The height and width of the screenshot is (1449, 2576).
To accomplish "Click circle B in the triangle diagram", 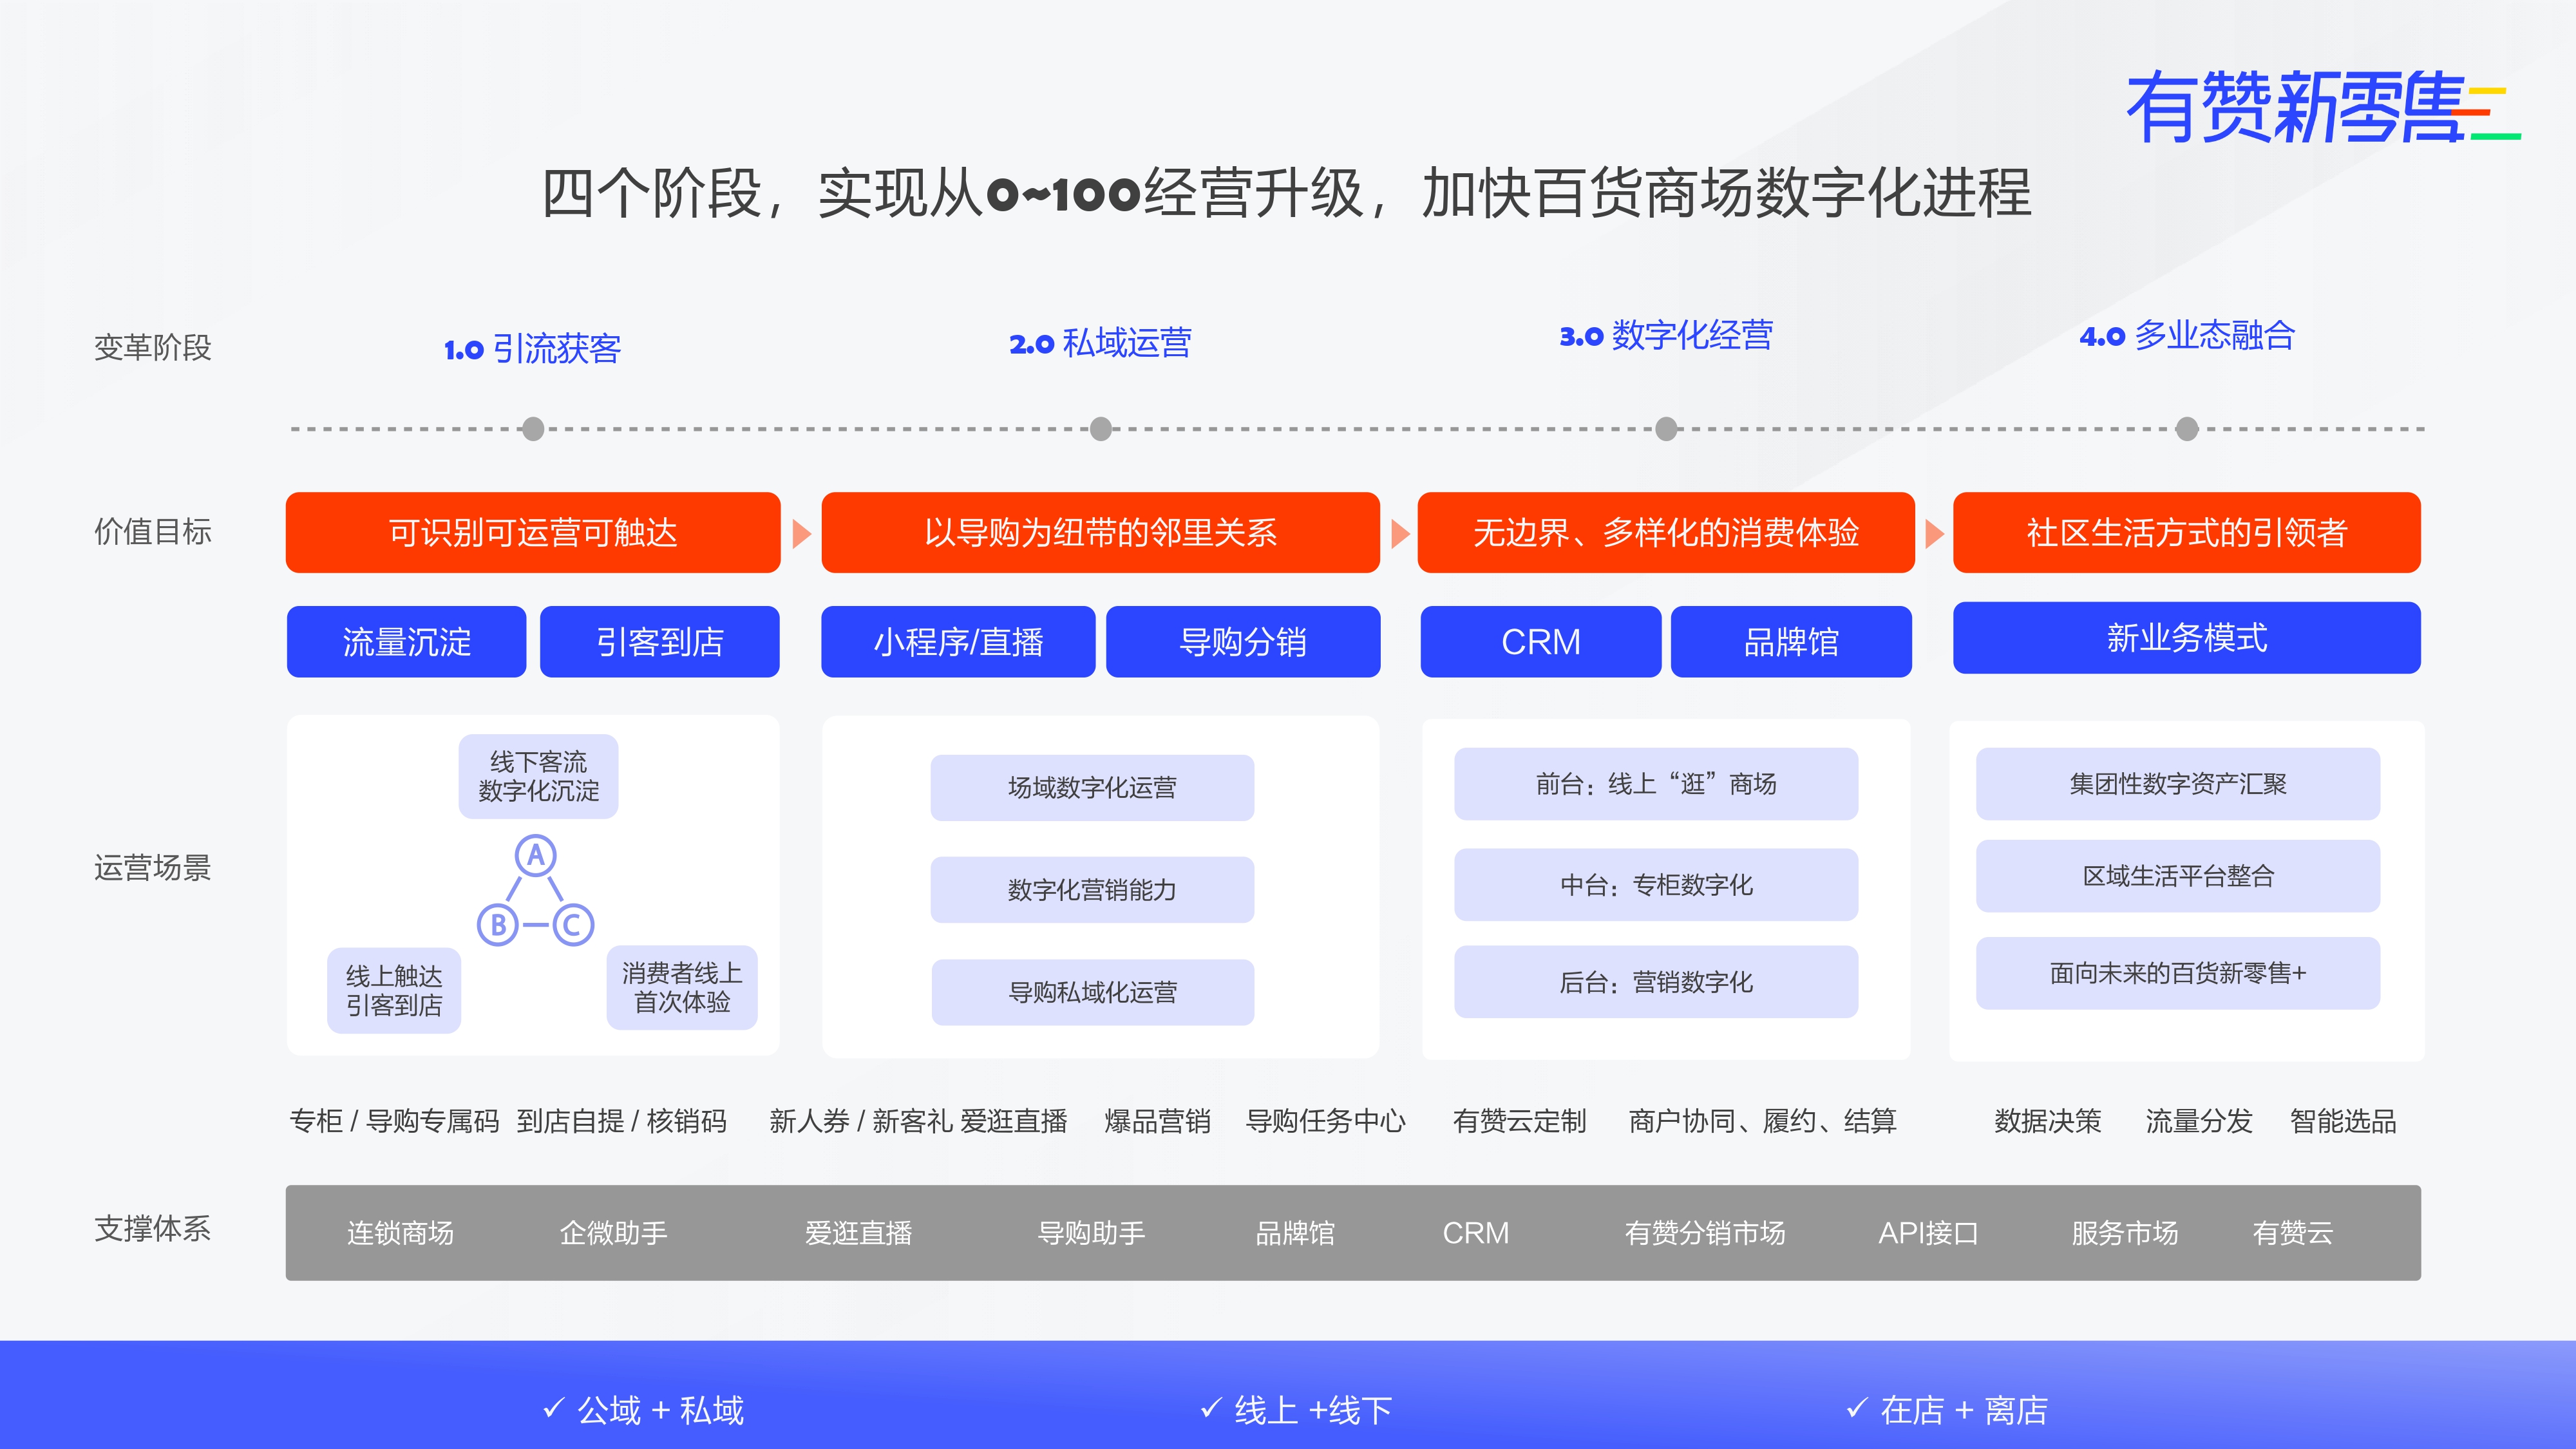I will (x=498, y=925).
